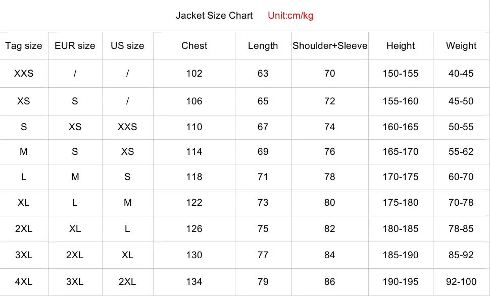Select the 3XL cell in EUR size column
The height and width of the screenshot is (296, 490).
pyautogui.click(x=75, y=282)
